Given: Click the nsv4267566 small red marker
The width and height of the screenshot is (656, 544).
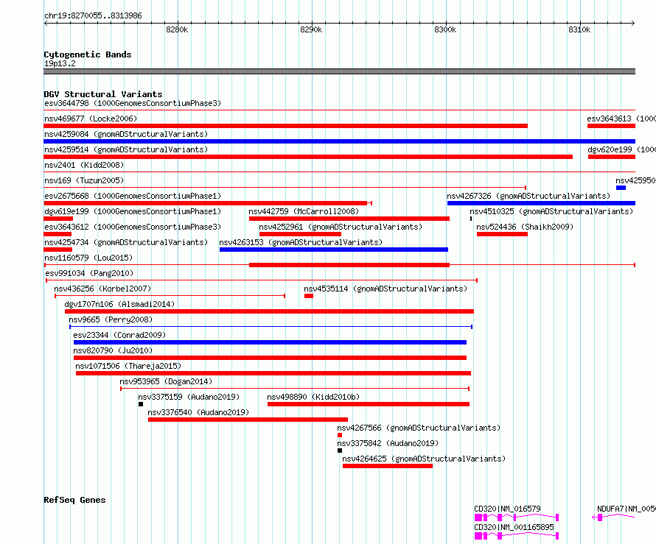Looking at the screenshot, I should pyautogui.click(x=340, y=435).
